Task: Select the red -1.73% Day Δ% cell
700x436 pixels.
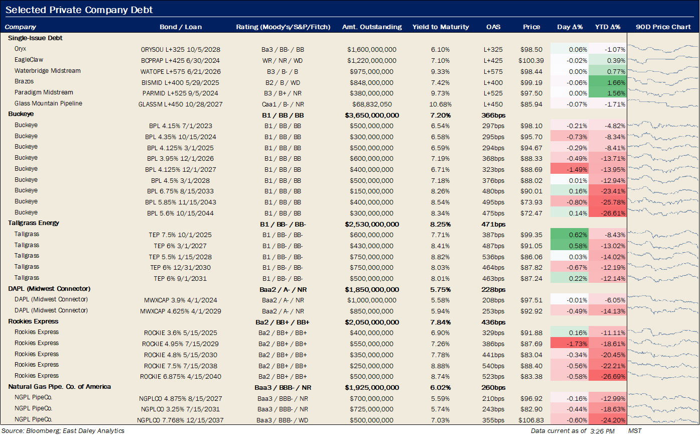Action: pos(569,344)
